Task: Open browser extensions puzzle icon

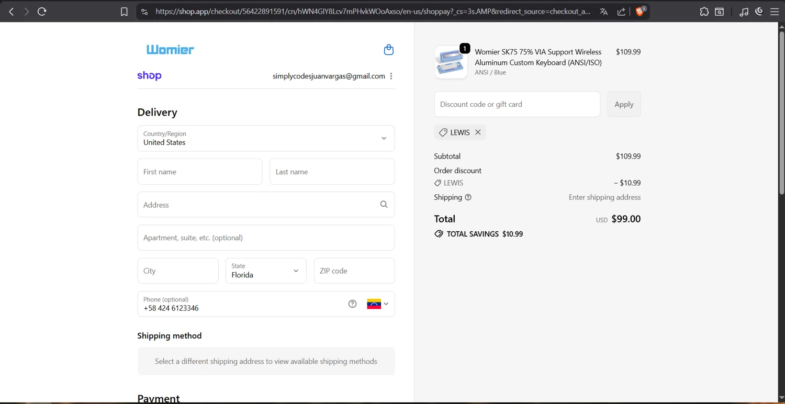Action: (704, 12)
